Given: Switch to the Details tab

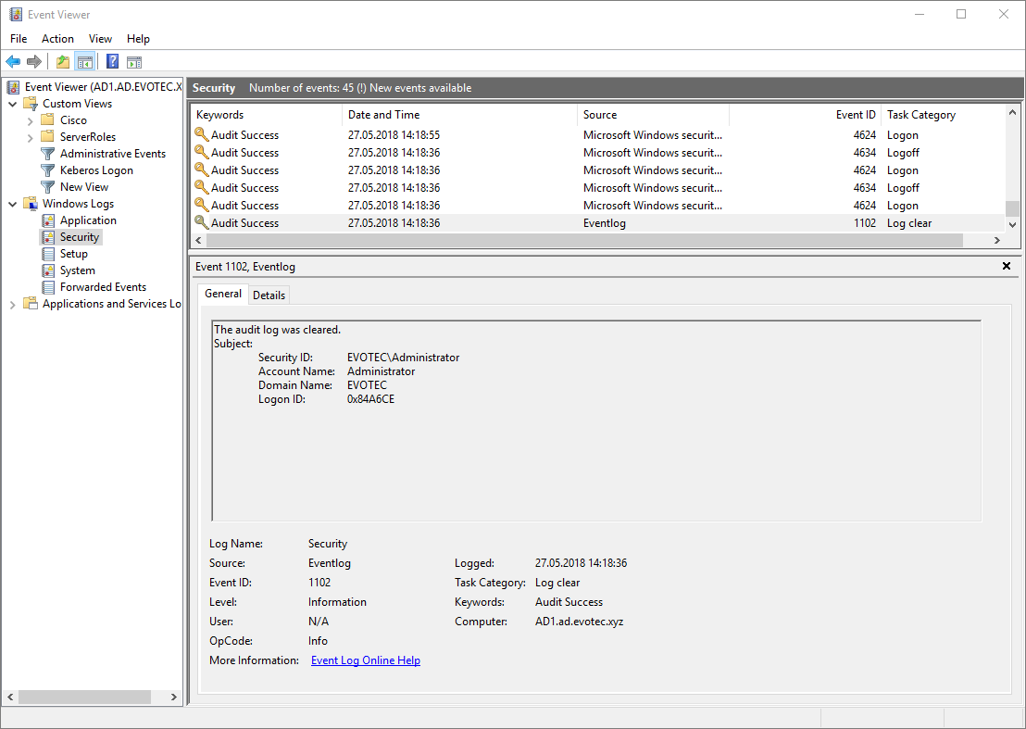Looking at the screenshot, I should point(269,294).
